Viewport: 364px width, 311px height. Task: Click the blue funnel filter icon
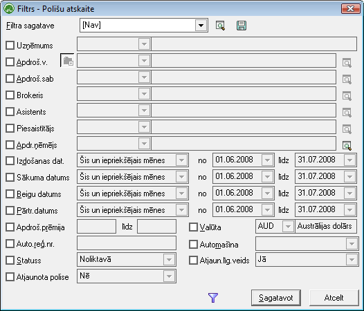[213, 298]
